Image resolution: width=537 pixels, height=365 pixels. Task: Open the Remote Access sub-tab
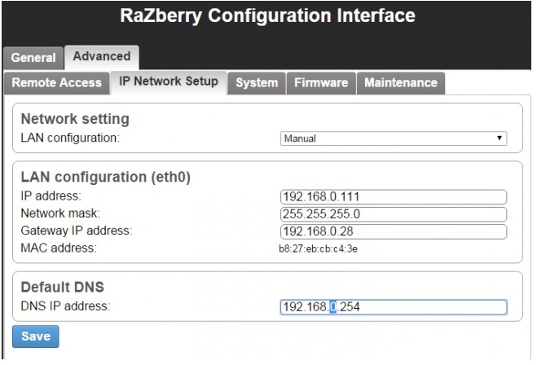(57, 83)
